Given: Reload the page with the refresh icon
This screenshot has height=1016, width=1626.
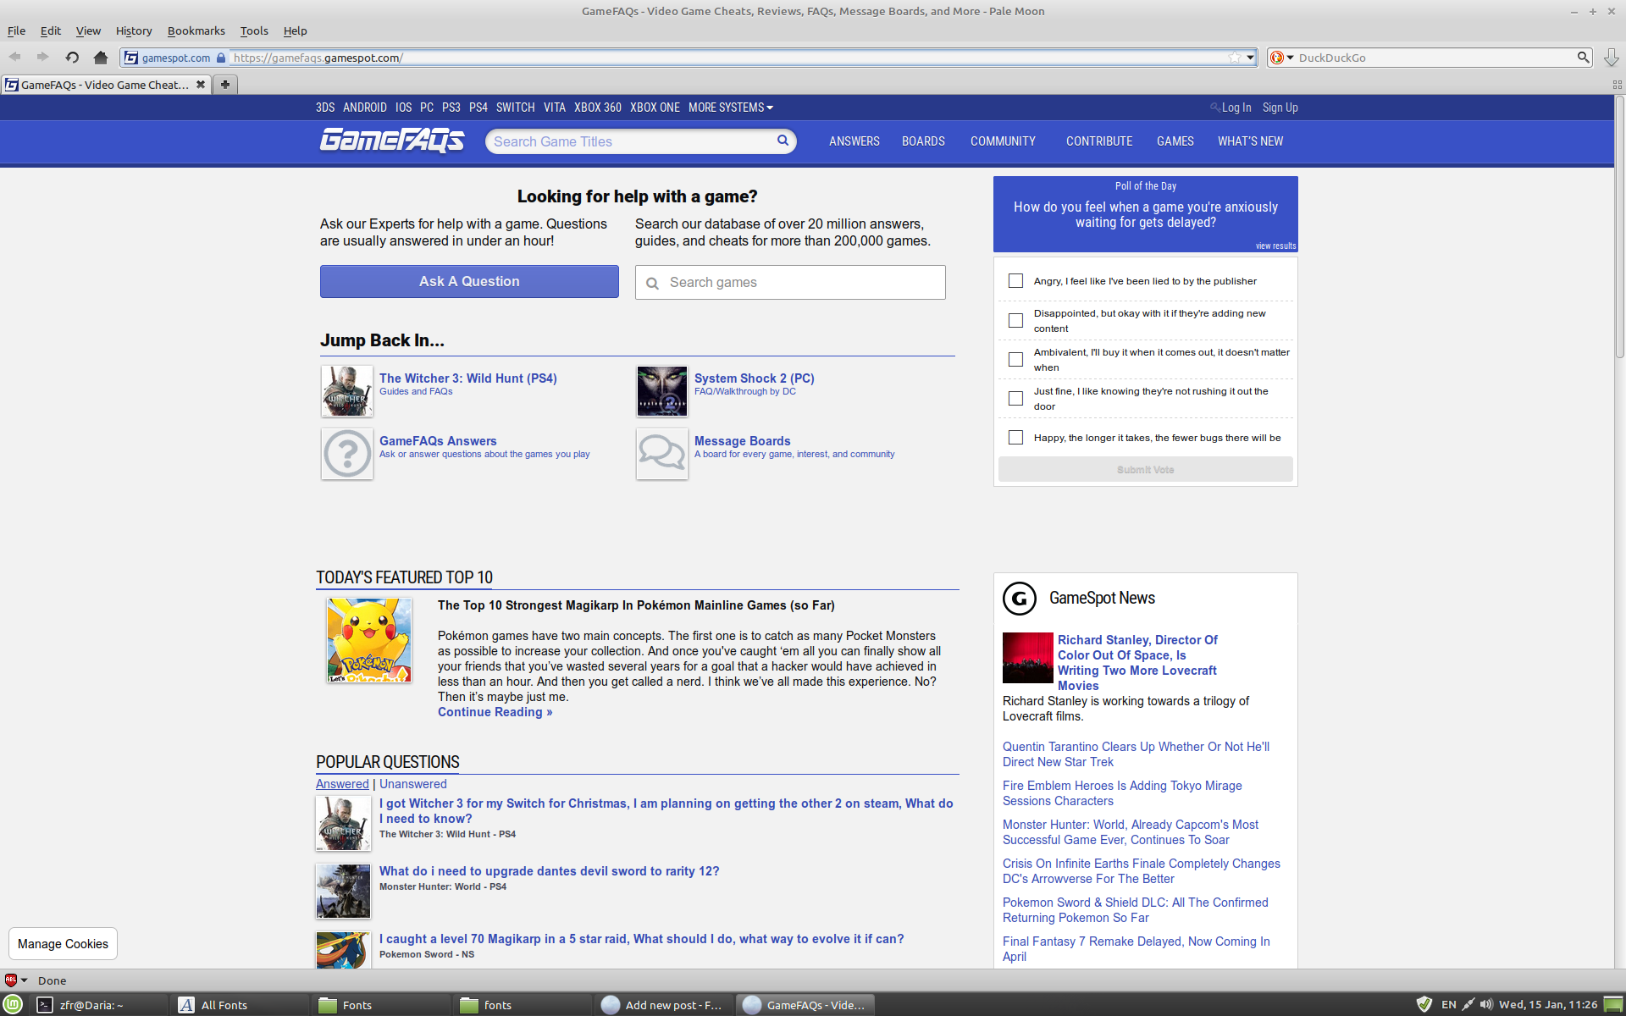Looking at the screenshot, I should tap(72, 58).
